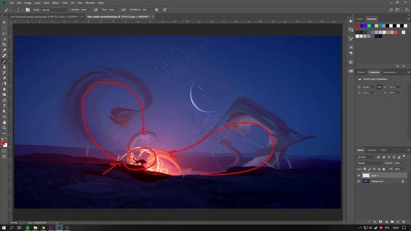
Task: Toggle airbrush build-up effects
Action: 123,10
